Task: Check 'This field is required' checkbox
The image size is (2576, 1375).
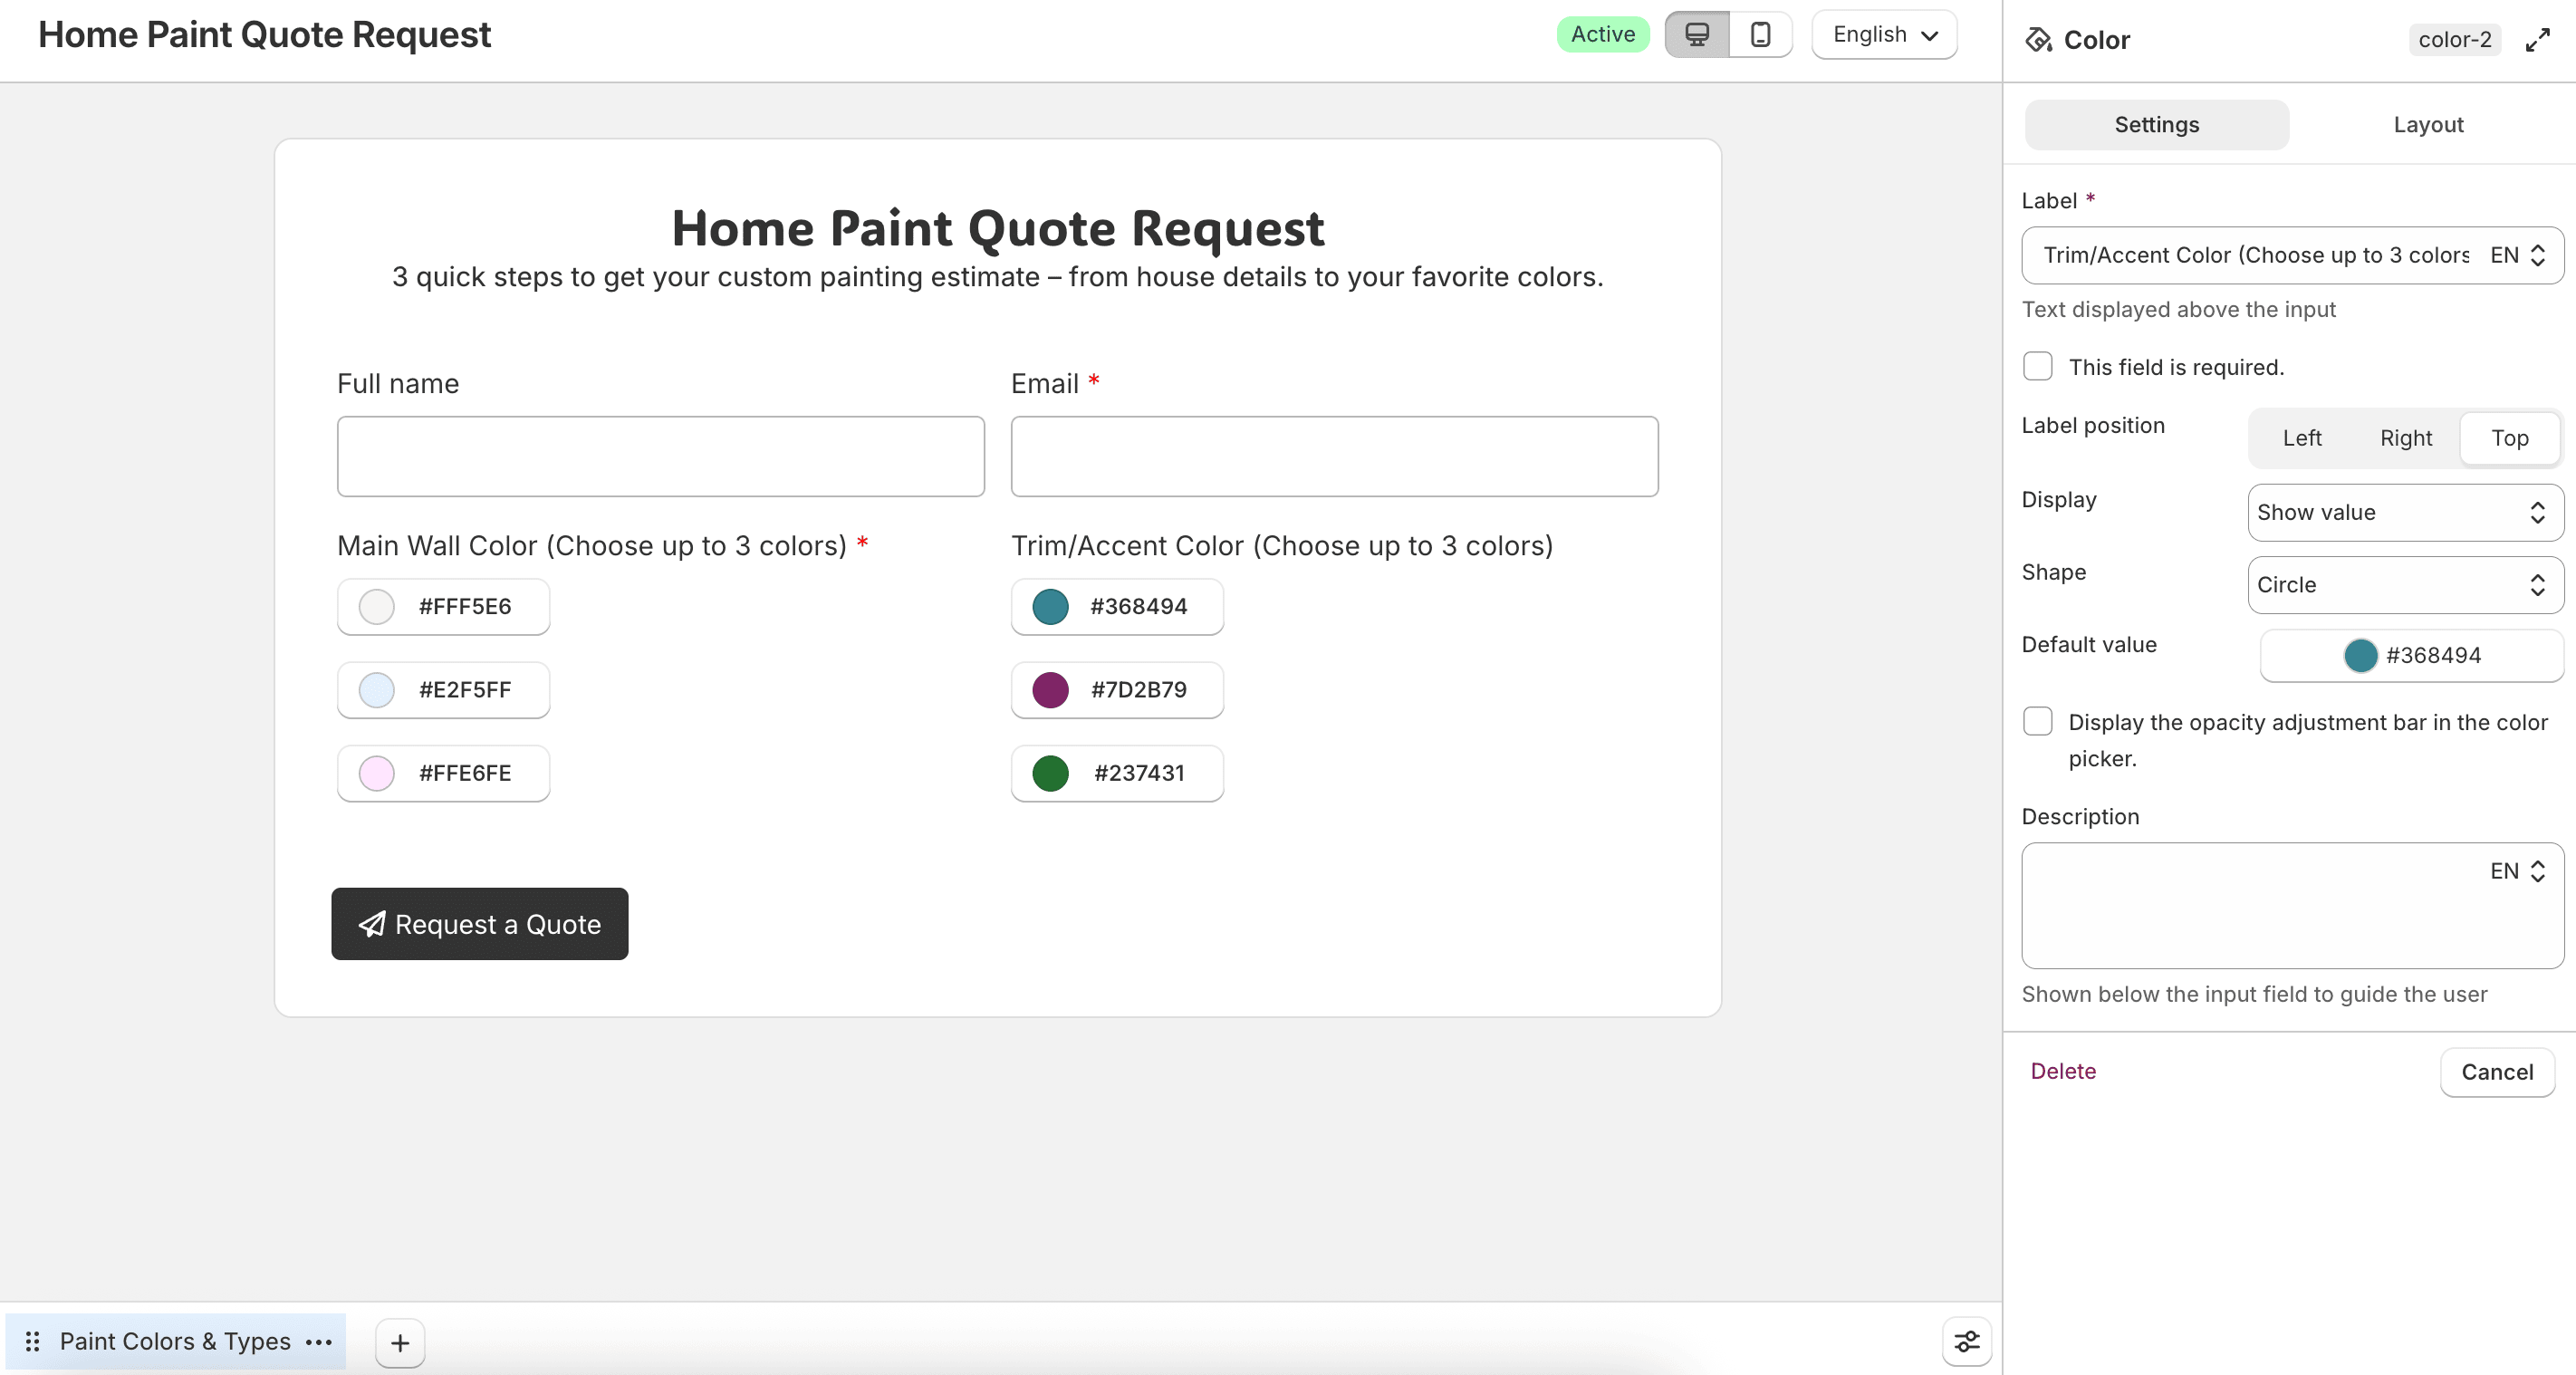Action: point(2037,366)
